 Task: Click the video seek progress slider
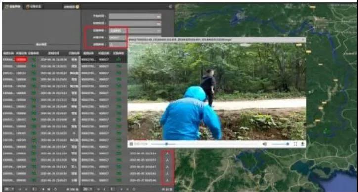coord(163,144)
